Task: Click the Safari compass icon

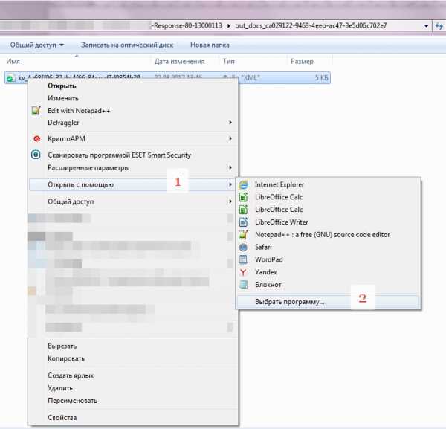Action: (243, 247)
